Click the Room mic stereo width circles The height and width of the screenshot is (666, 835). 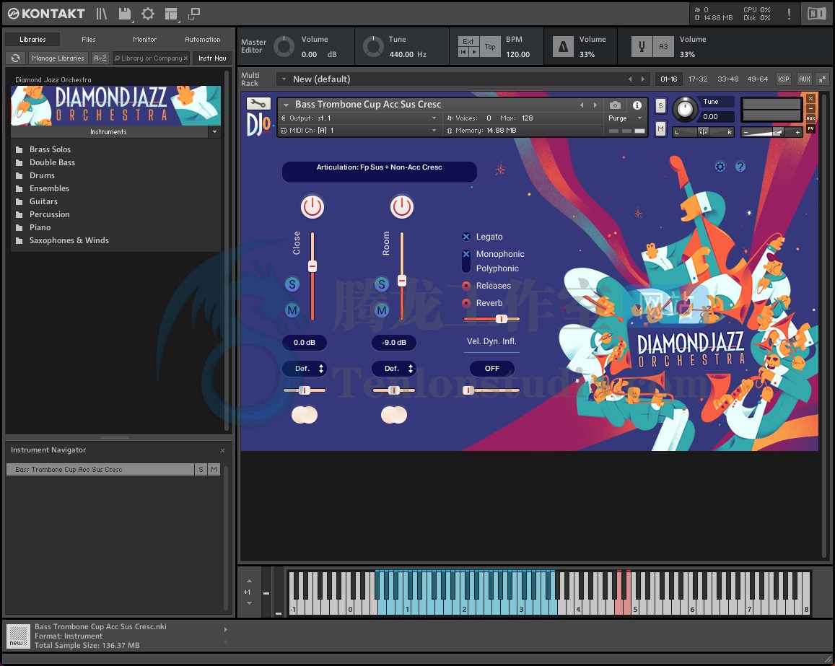394,415
